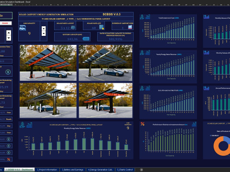230x172 pixels.
Task: Click the 'Day' unit label in narrow sidebar row
Action: pos(9,126)
